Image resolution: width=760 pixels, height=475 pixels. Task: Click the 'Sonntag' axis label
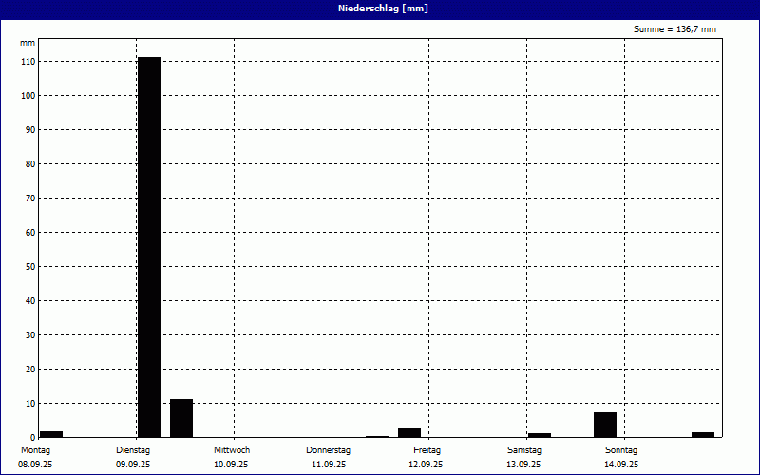click(x=621, y=450)
